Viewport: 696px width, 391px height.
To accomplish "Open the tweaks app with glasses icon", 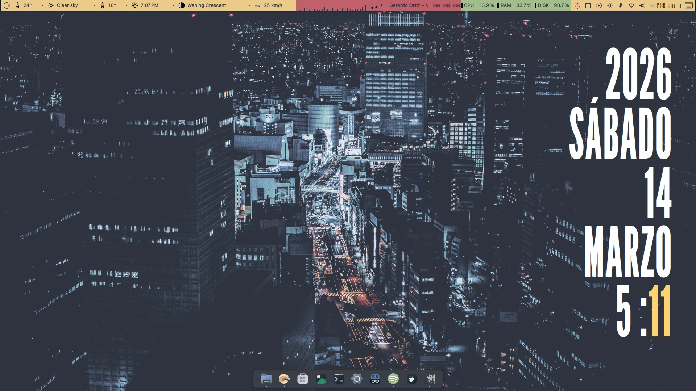I will 375,379.
